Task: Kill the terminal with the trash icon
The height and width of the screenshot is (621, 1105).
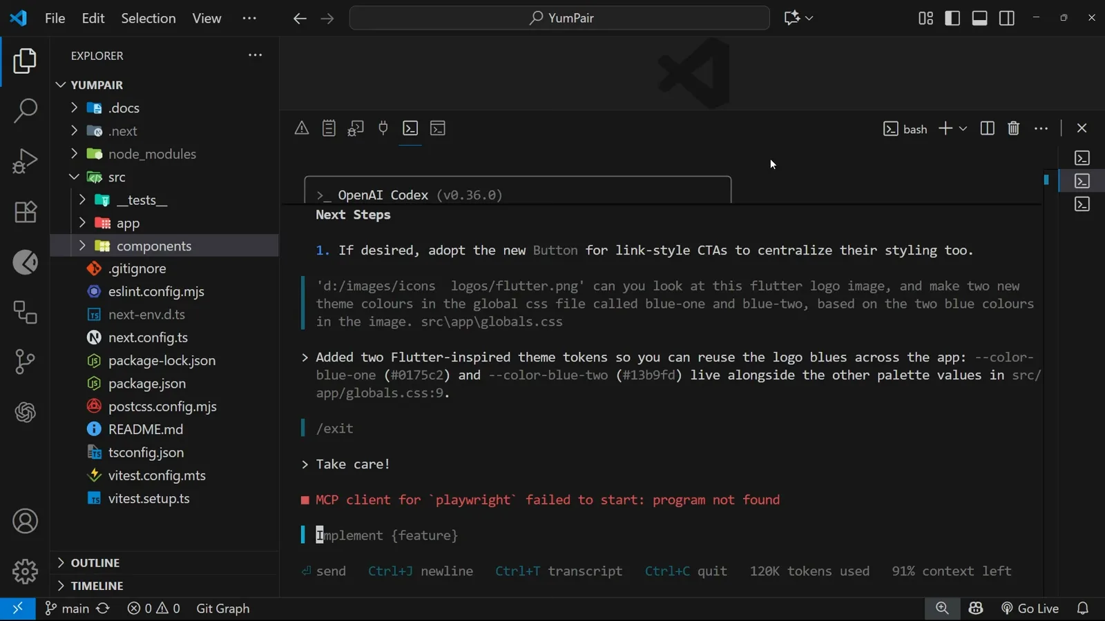Action: (x=1014, y=128)
